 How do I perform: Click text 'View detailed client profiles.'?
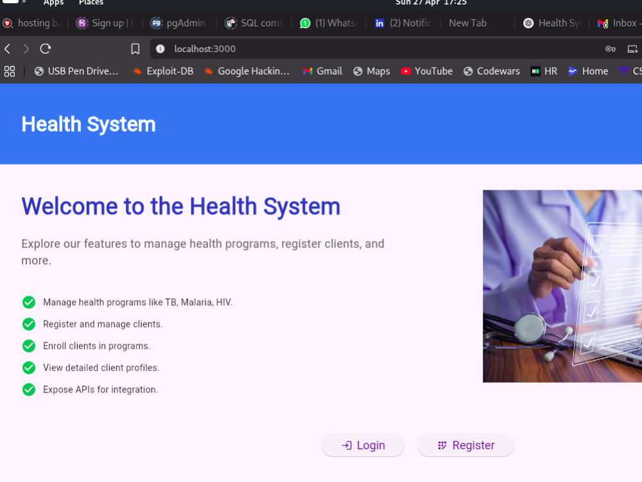click(x=101, y=368)
